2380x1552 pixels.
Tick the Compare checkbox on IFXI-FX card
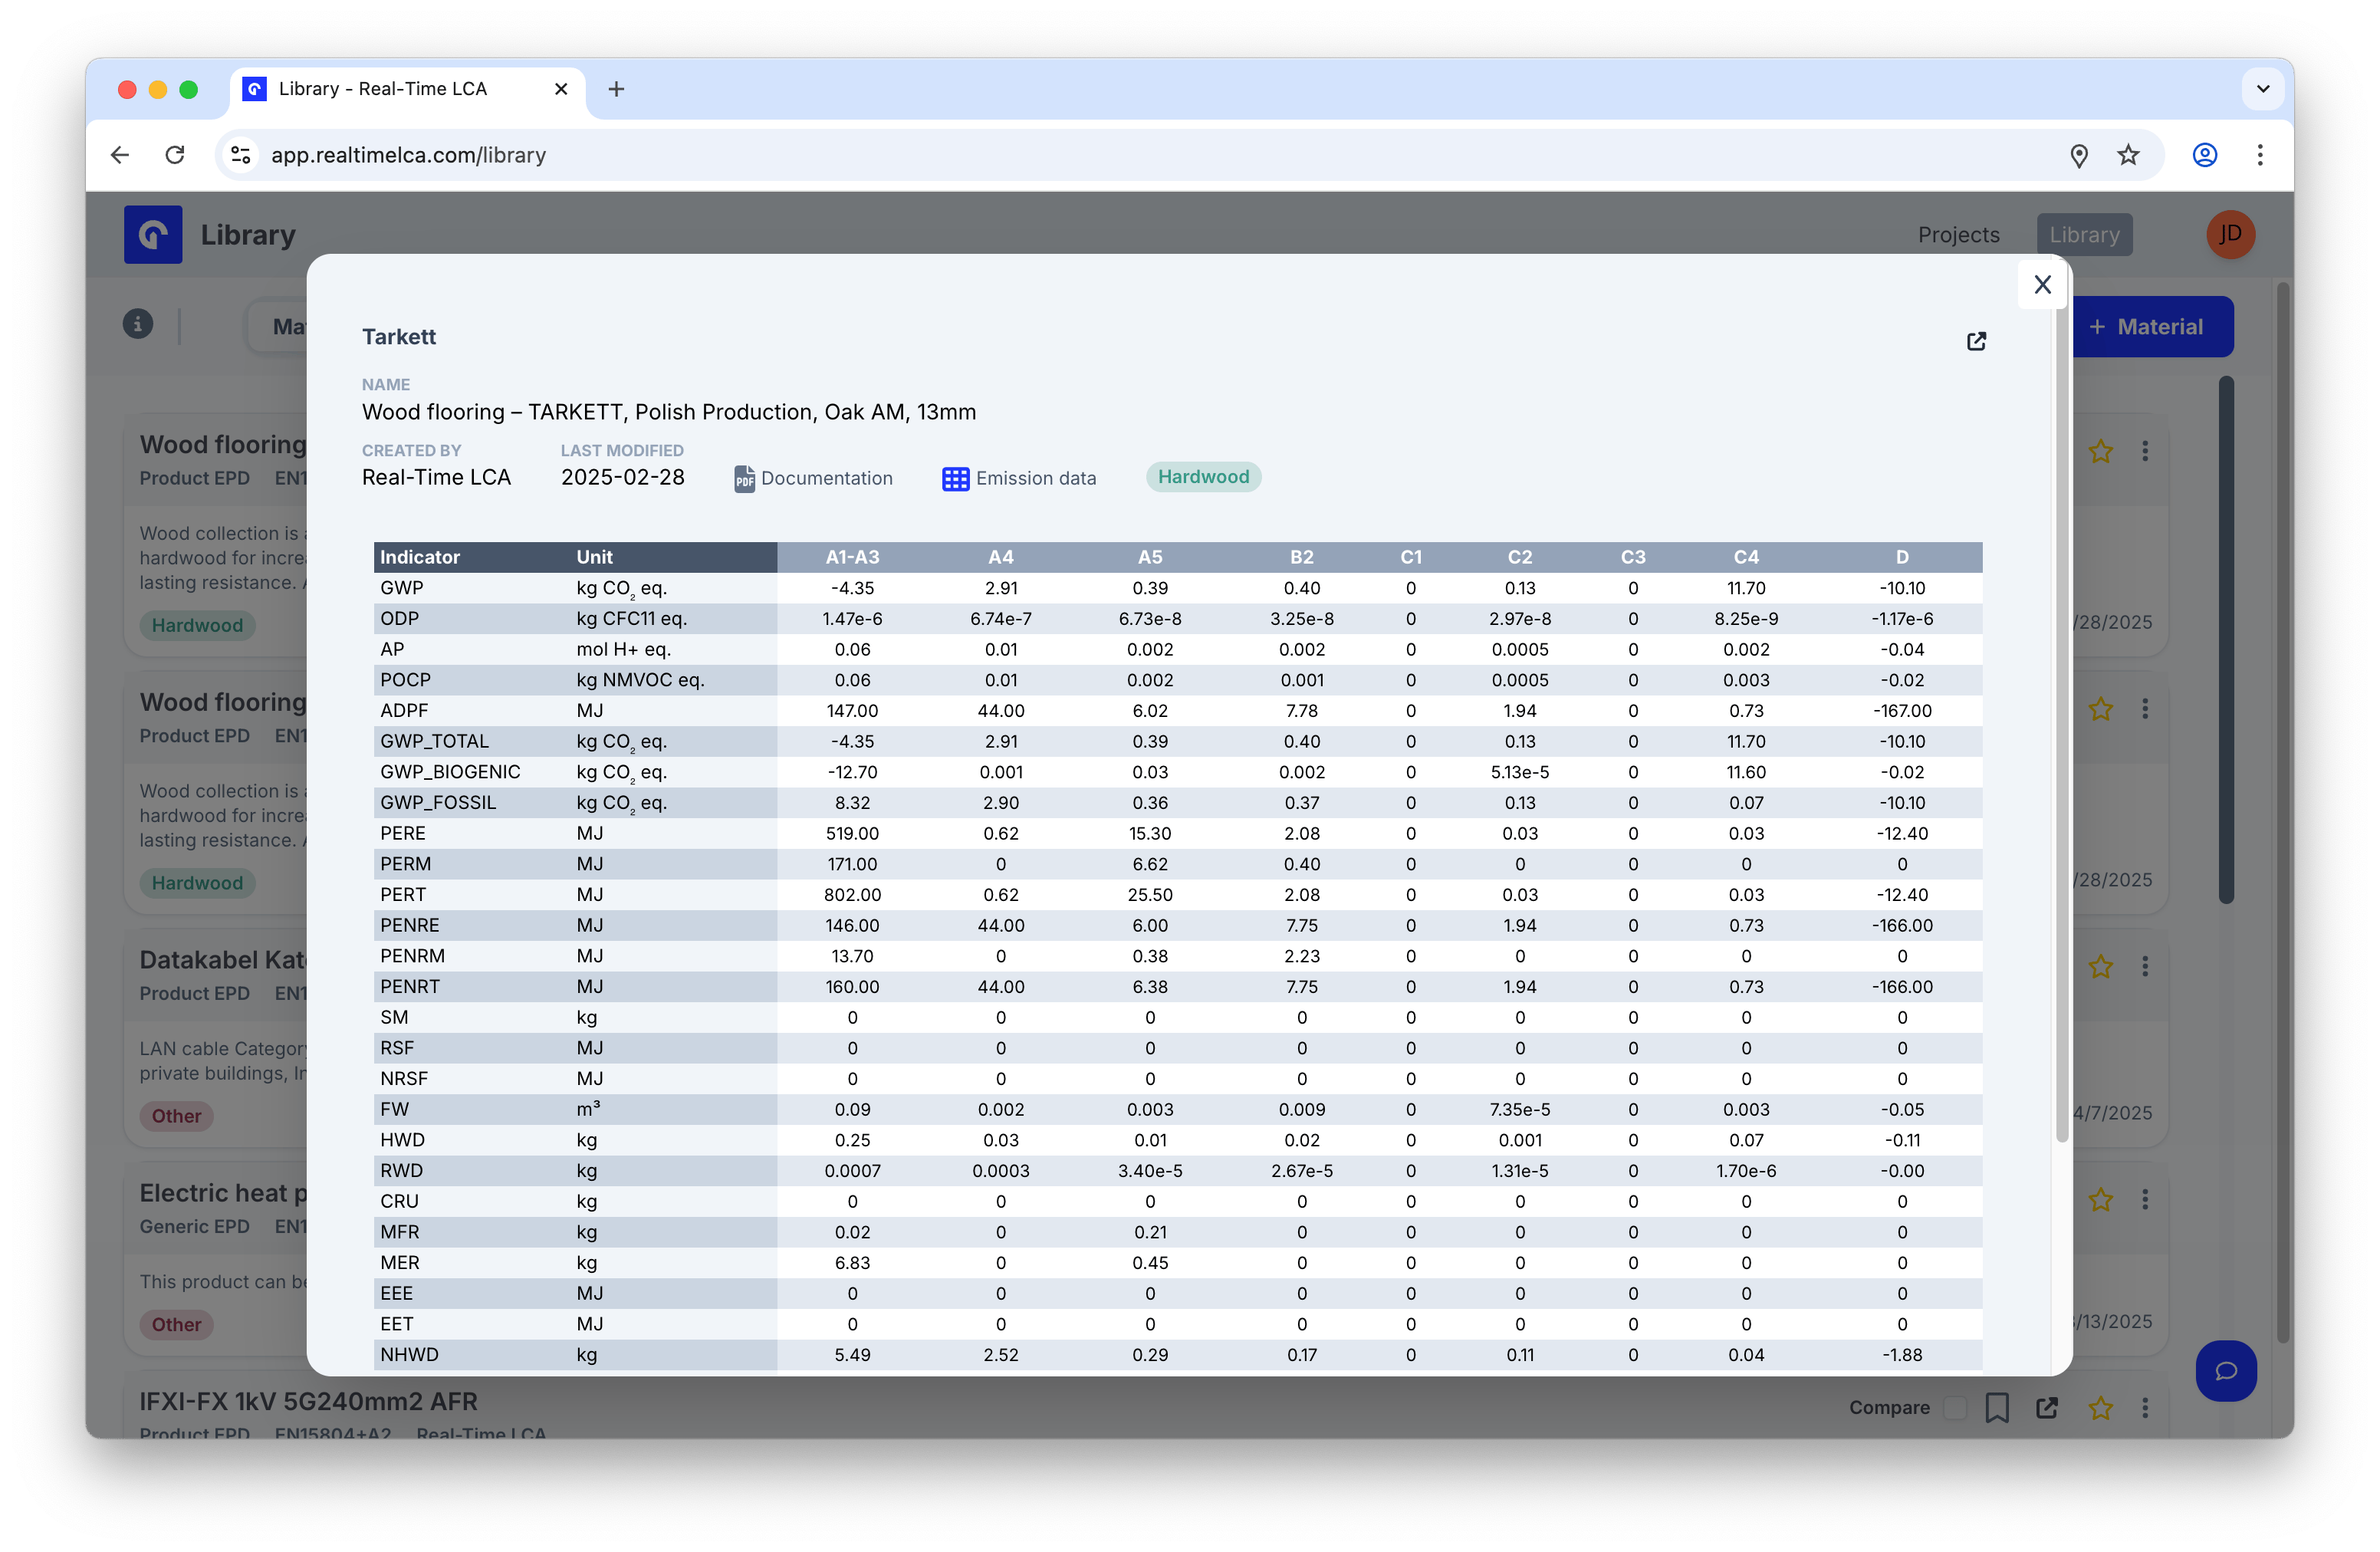(x=1954, y=1408)
